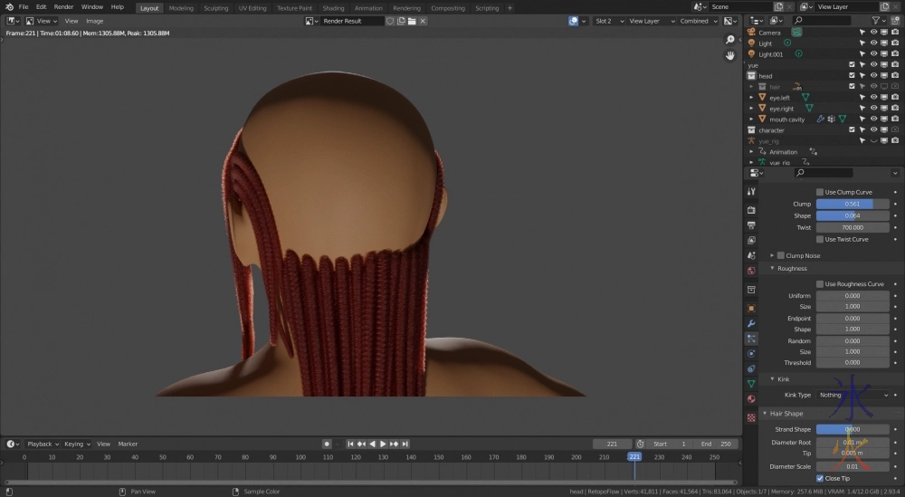Open the Modifiers wrench properties tab
The image size is (905, 497).
(751, 323)
